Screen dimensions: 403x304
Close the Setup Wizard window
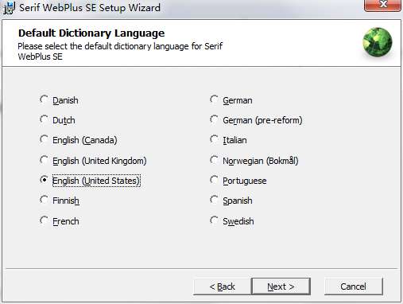tap(382, 5)
